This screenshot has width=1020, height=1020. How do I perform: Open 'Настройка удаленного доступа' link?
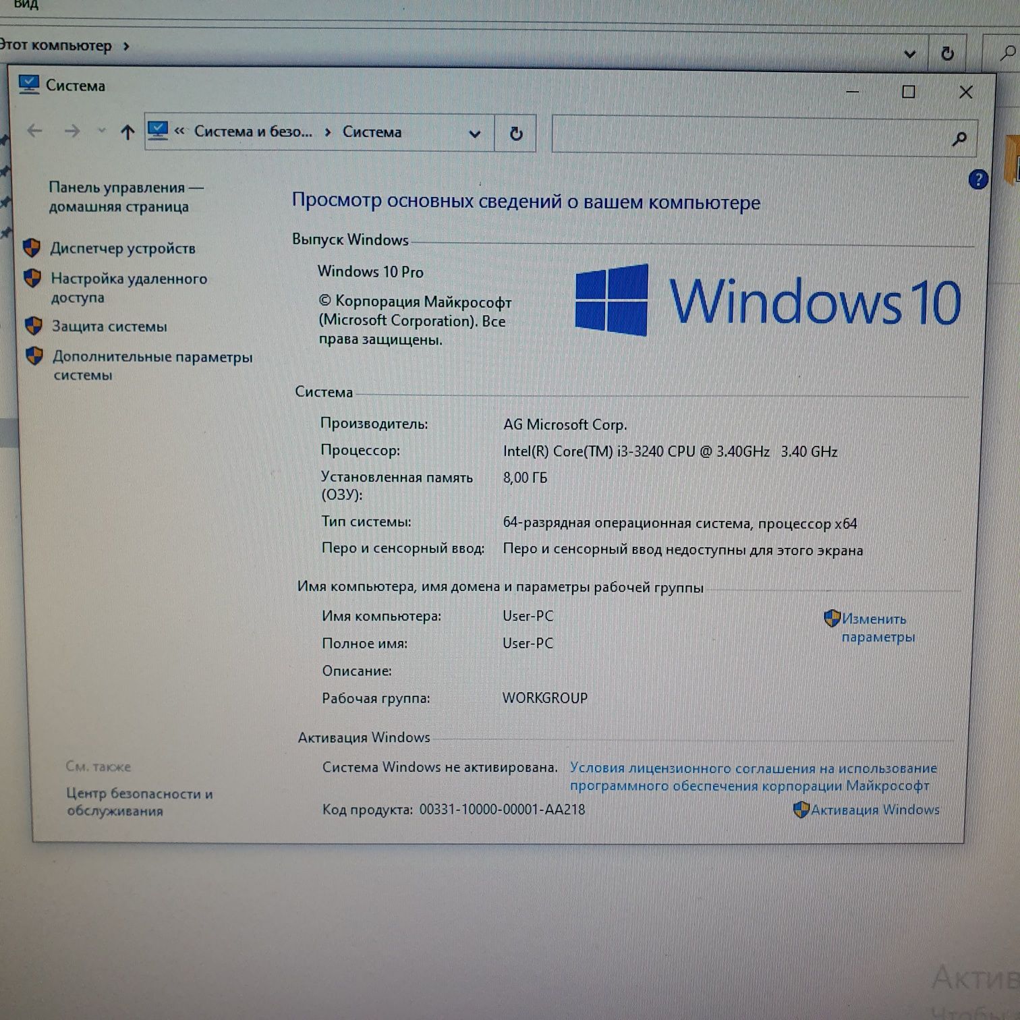point(129,287)
